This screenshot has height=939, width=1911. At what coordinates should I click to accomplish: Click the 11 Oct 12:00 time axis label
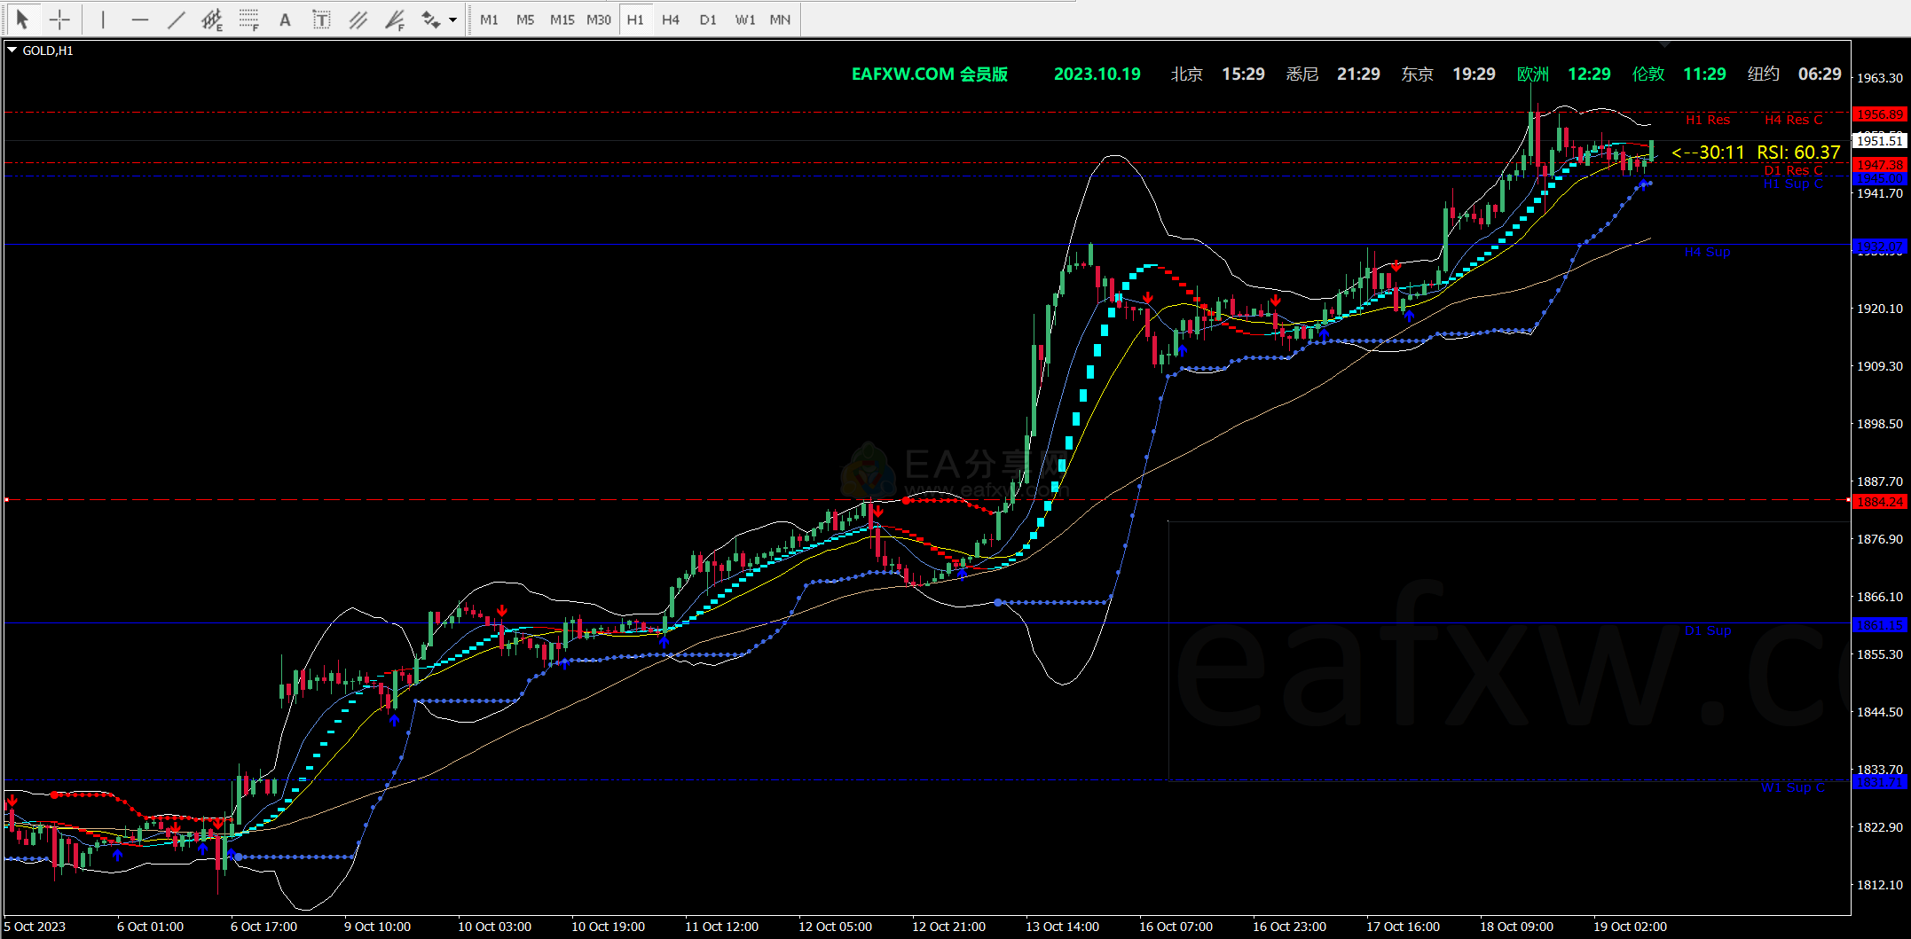(x=722, y=927)
